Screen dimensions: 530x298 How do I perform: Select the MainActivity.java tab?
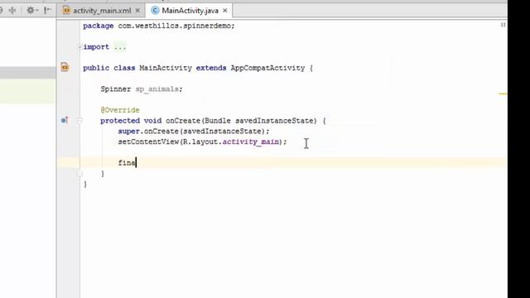pos(190,11)
